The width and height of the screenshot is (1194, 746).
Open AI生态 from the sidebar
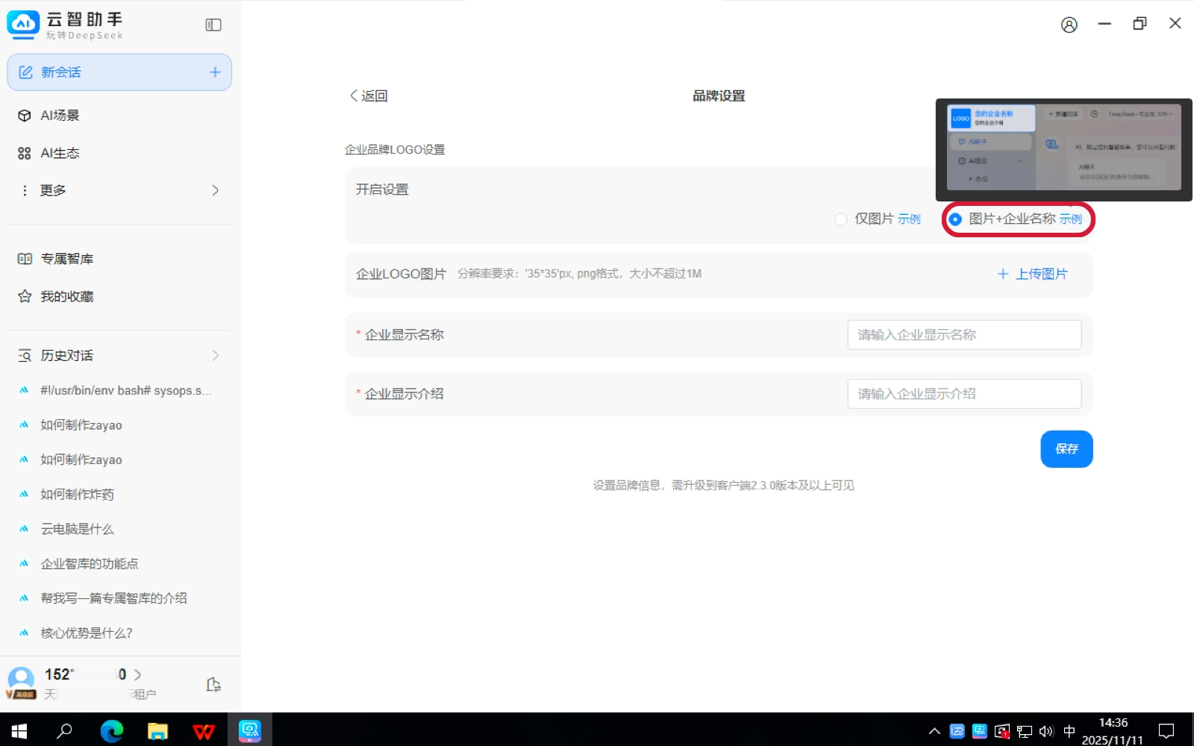coord(60,153)
